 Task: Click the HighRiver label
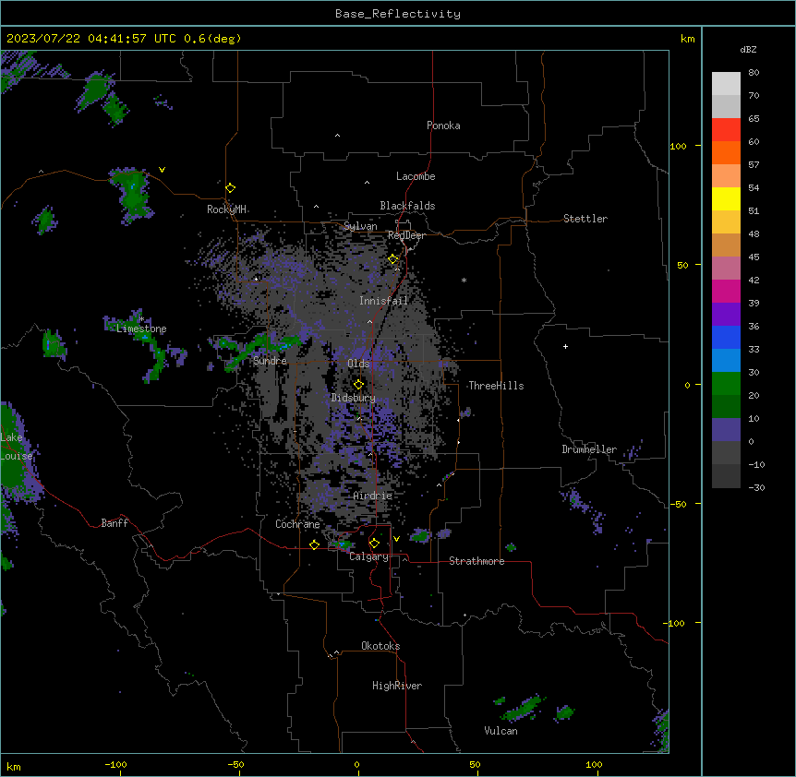(397, 686)
